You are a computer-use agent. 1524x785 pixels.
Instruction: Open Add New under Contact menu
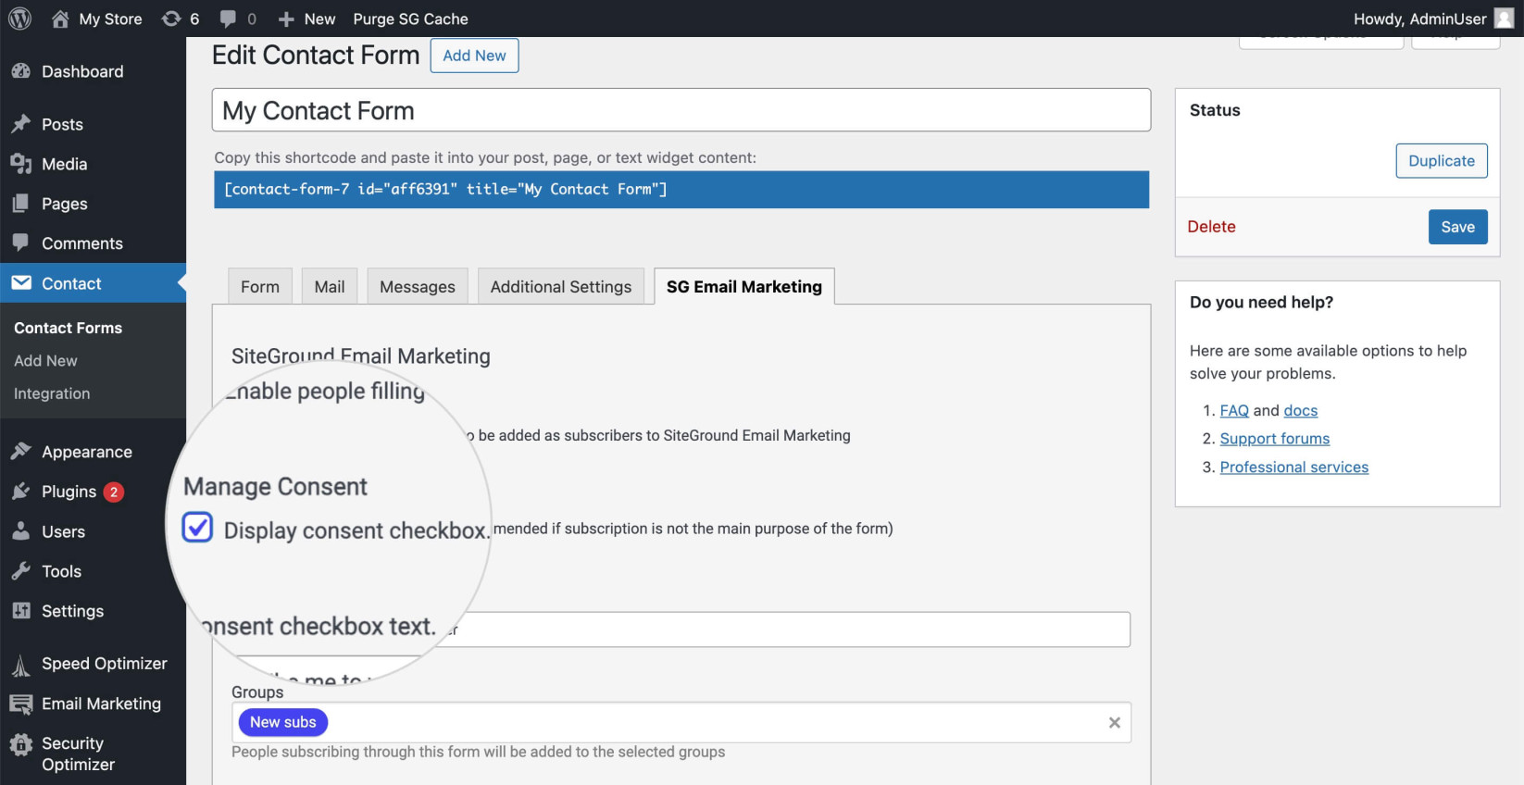pyautogui.click(x=45, y=361)
